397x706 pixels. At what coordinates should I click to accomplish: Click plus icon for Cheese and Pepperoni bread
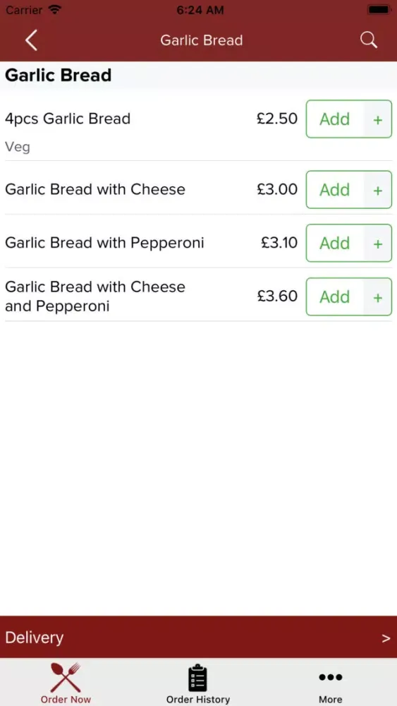pyautogui.click(x=378, y=297)
